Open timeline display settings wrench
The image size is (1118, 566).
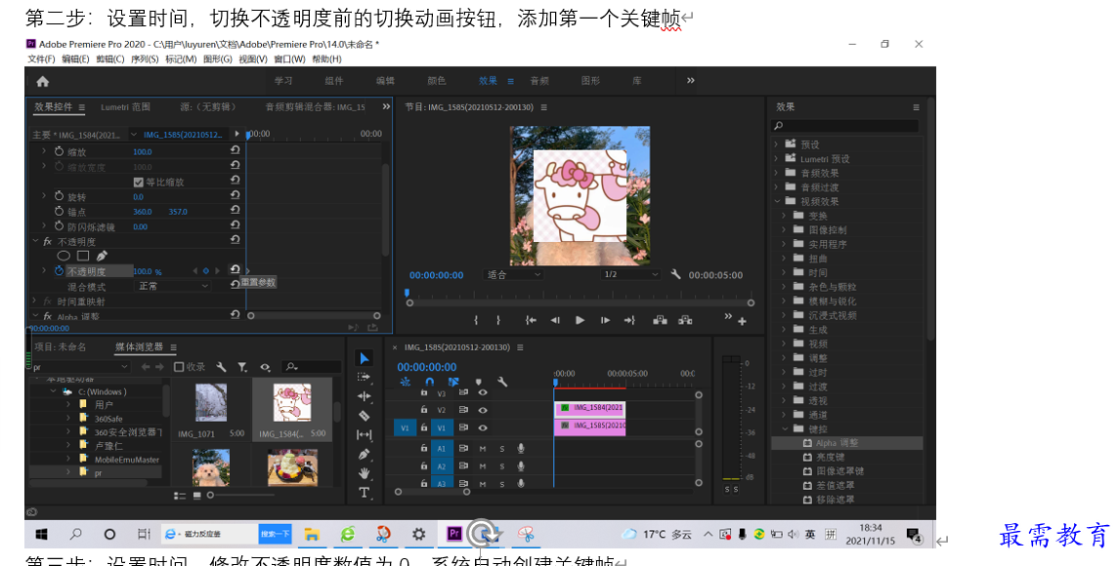pyautogui.click(x=502, y=383)
